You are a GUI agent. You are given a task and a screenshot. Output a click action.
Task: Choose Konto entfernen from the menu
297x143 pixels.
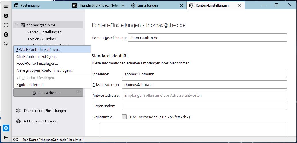pyautogui.click(x=30, y=85)
